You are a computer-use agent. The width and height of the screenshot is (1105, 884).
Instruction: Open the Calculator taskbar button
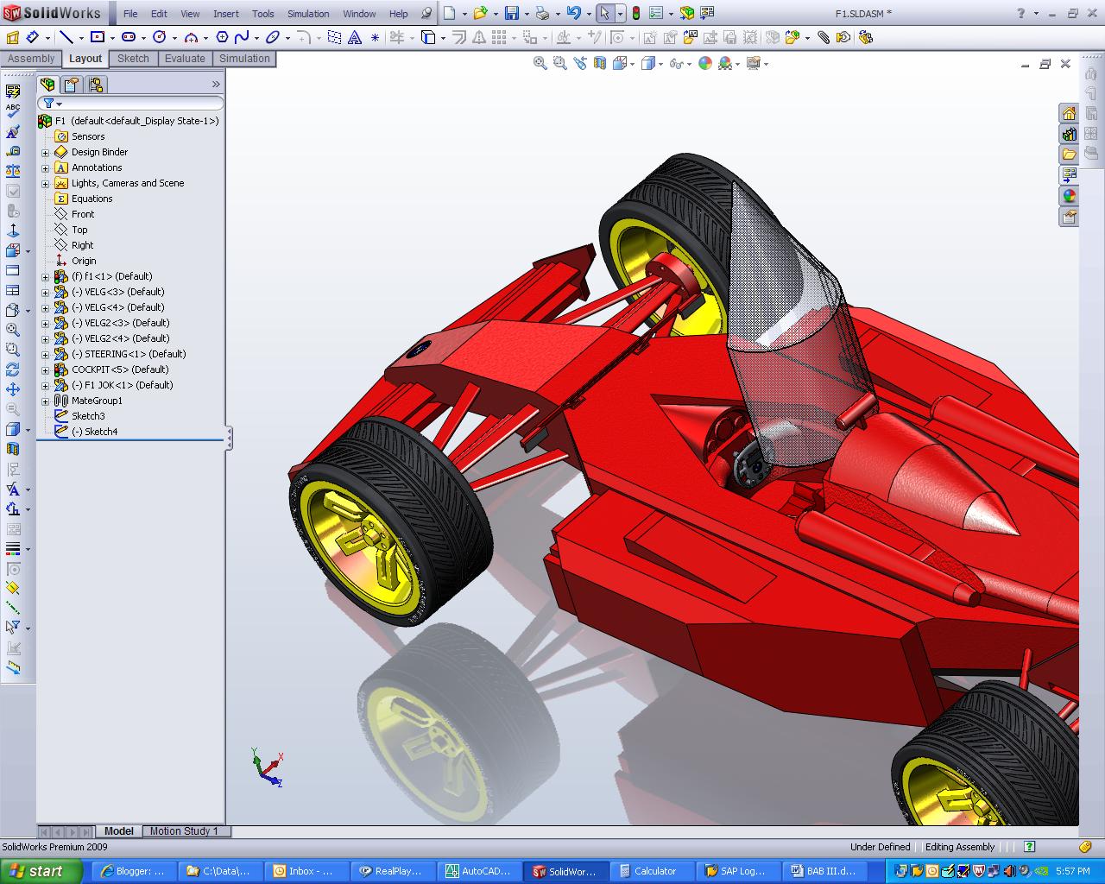[x=653, y=871]
